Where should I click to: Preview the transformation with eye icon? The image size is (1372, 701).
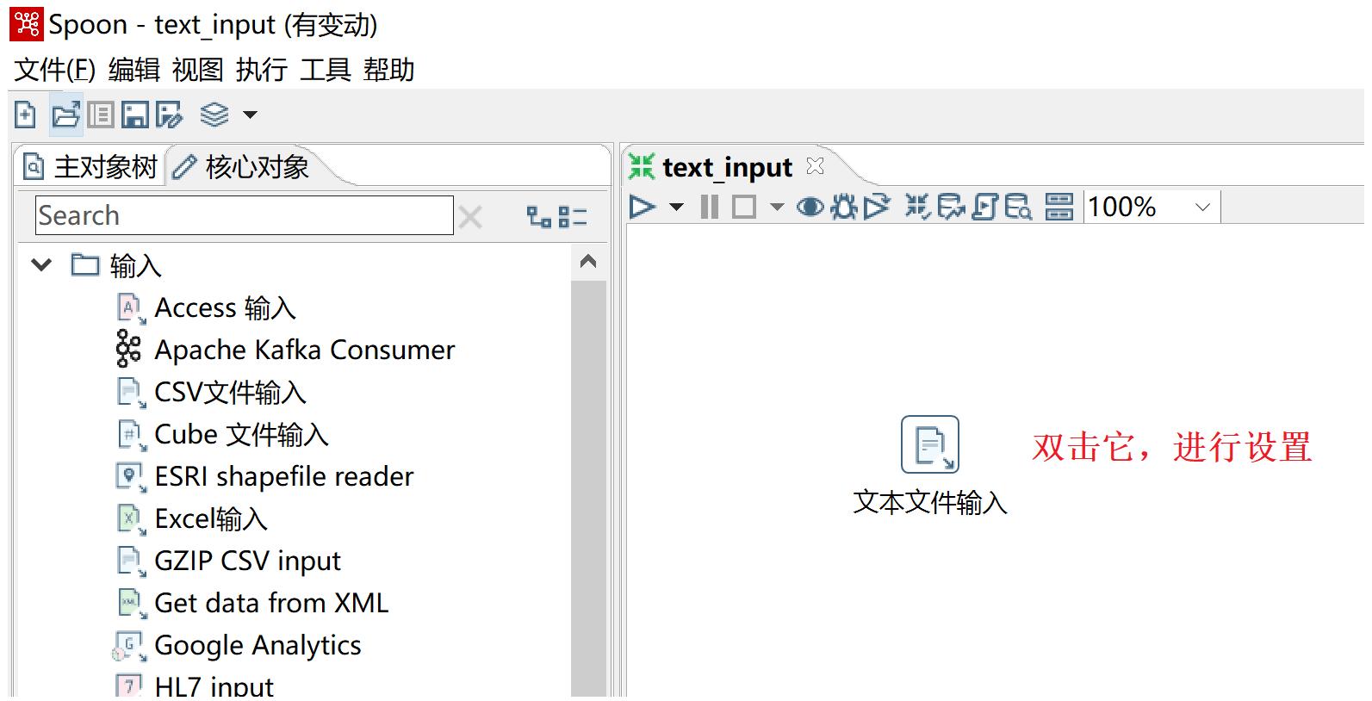tap(810, 207)
